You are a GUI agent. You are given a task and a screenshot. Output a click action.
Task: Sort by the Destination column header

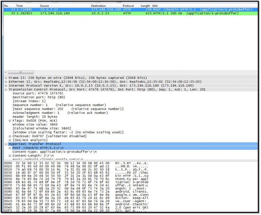click(98, 6)
